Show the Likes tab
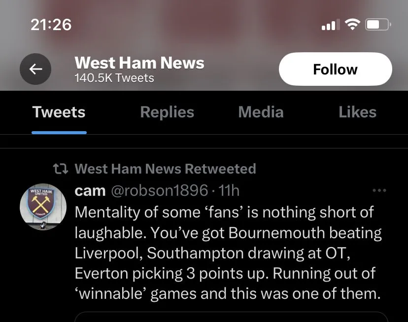Viewport: 408px width, 322px height. pyautogui.click(x=357, y=112)
